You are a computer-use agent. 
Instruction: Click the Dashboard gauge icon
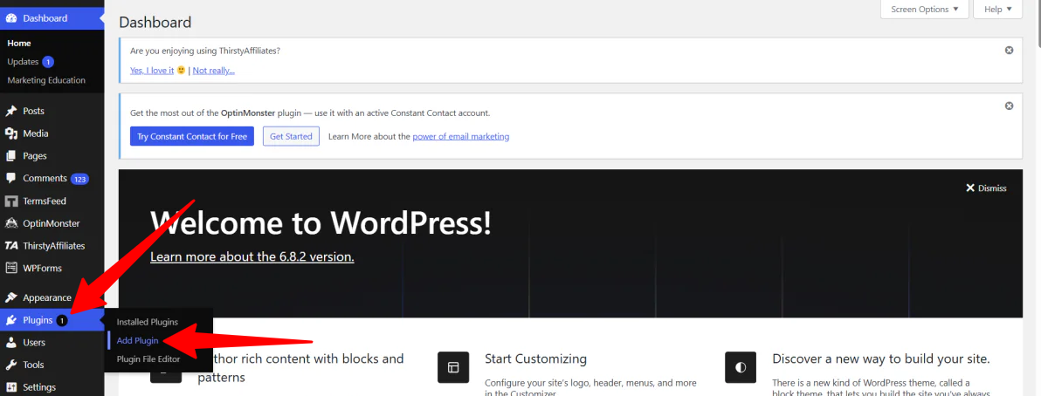tap(11, 18)
